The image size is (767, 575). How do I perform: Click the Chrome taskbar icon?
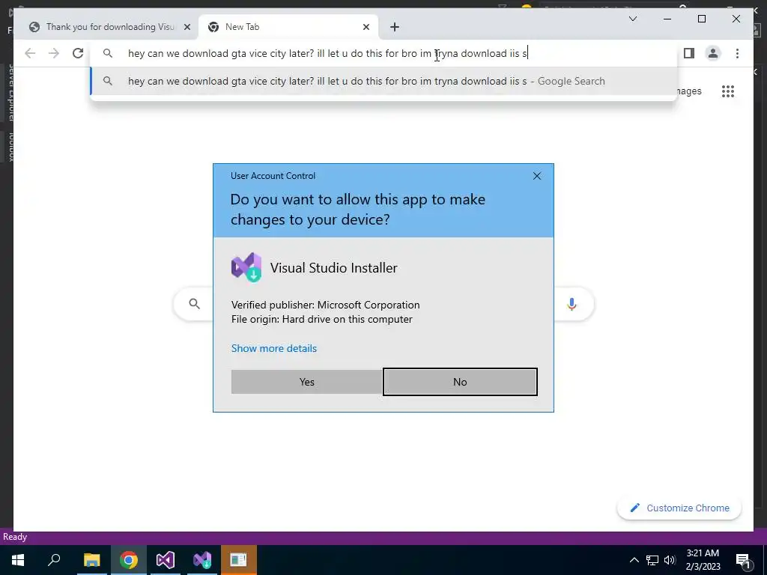pos(129,560)
